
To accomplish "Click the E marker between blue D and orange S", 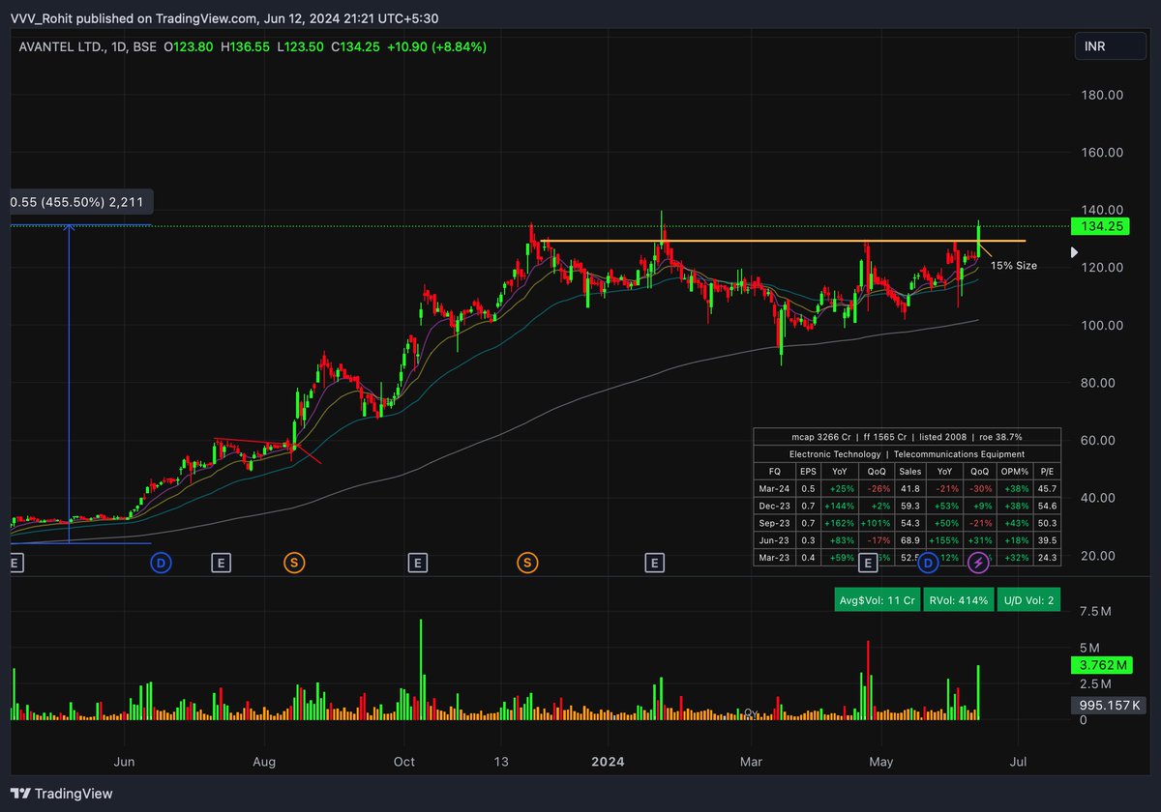I will [221, 562].
